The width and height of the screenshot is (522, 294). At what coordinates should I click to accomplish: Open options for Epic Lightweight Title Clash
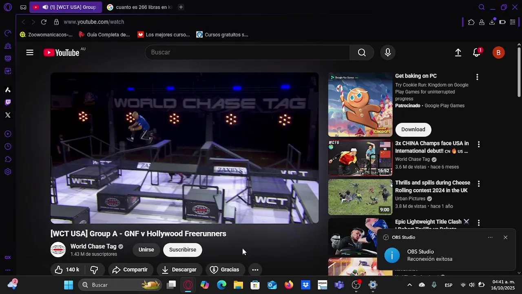(479, 223)
